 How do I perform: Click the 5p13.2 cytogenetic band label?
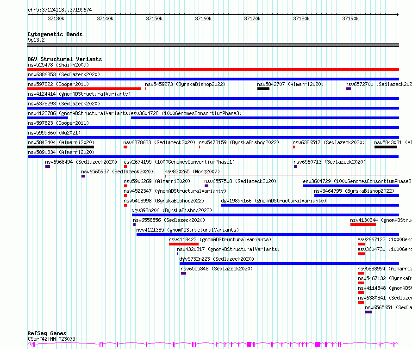(36, 40)
